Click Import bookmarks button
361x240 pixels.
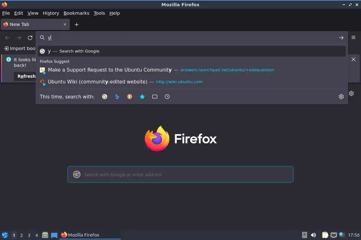(19, 48)
